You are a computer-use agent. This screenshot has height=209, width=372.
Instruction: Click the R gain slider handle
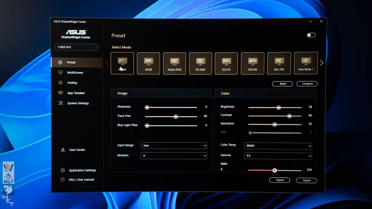click(x=275, y=170)
